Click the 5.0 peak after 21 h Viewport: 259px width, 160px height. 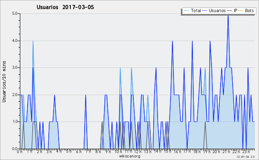(x=228, y=15)
